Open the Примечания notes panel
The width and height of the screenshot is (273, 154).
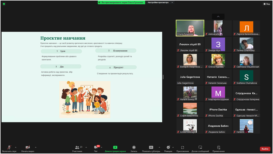218,148
